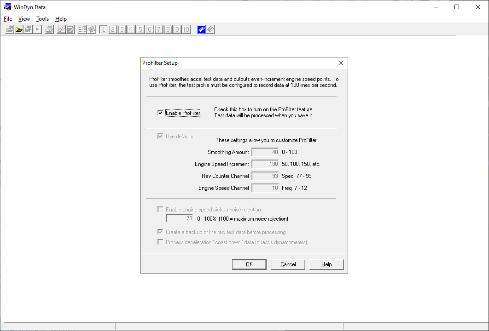The image size is (489, 331).
Task: Open the File menu
Action: pyautogui.click(x=8, y=19)
